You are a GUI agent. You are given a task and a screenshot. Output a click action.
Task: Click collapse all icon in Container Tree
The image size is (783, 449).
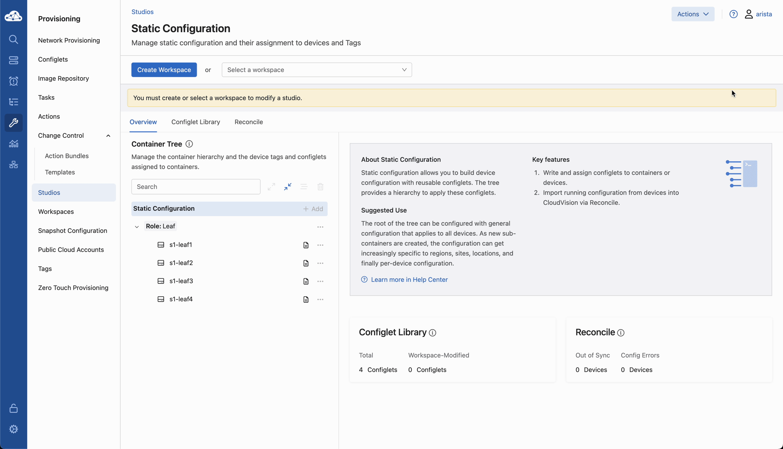(x=288, y=187)
